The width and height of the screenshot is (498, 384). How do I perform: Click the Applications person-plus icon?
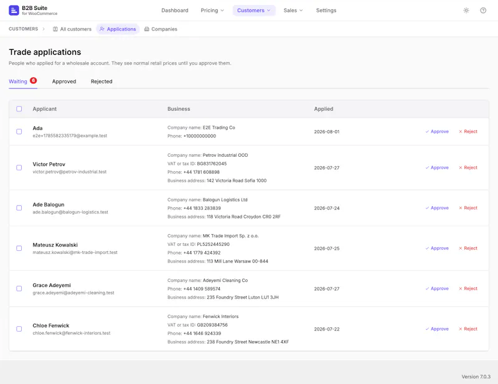[x=102, y=29]
